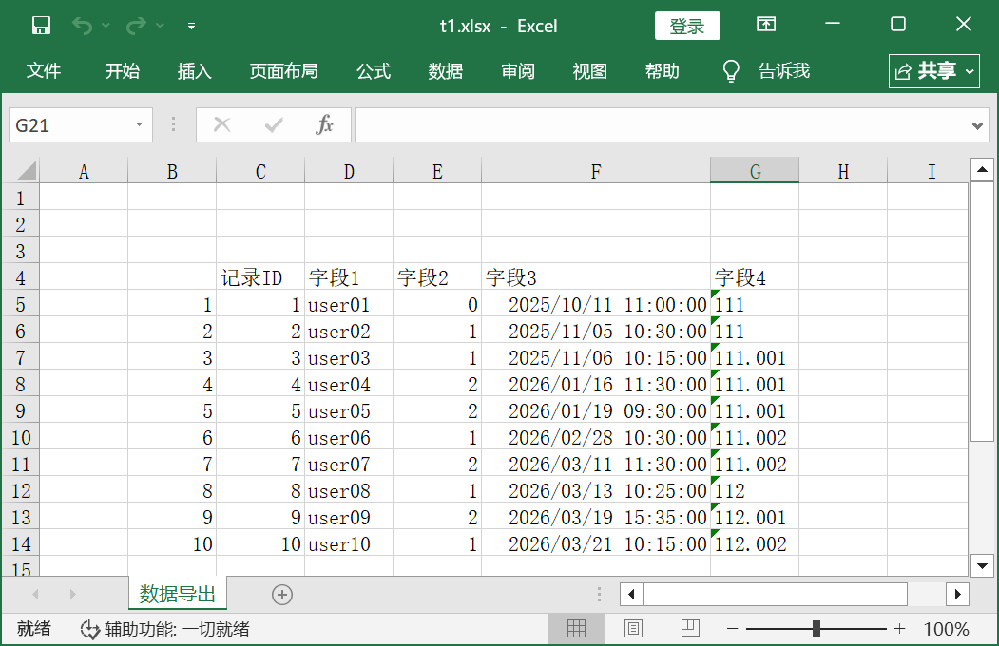Image resolution: width=999 pixels, height=646 pixels.
Task: Click inside the formula bar input
Action: (x=663, y=124)
